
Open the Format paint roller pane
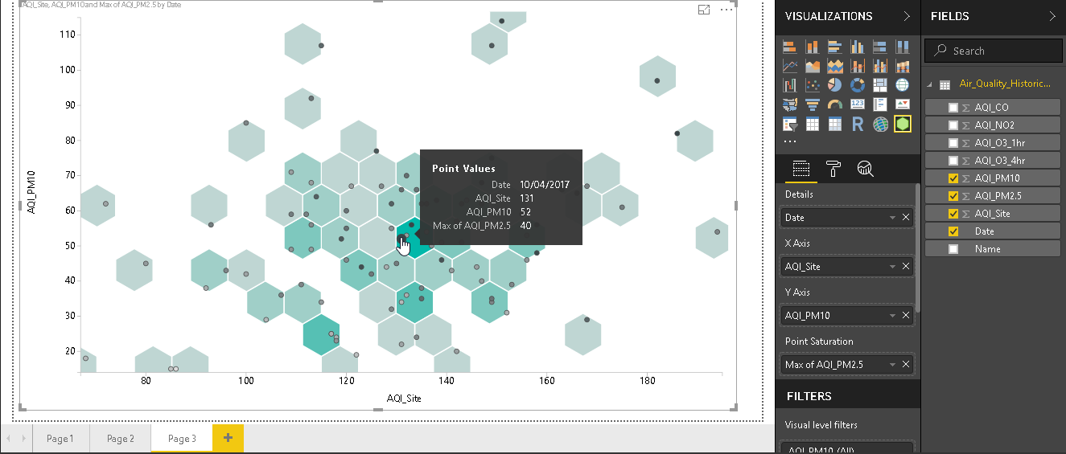click(x=833, y=168)
